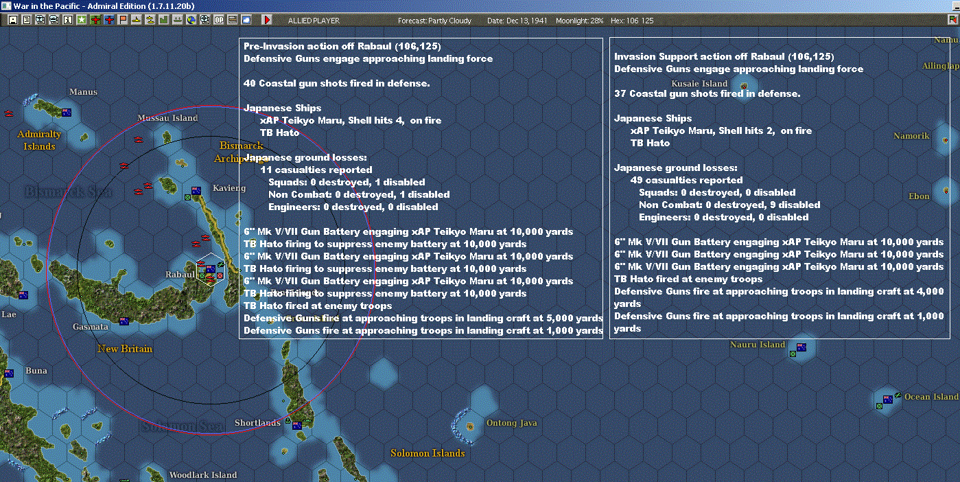Screen dimensions: 960x482
Task: Click the red plane on green background icon
Action: 95,20
